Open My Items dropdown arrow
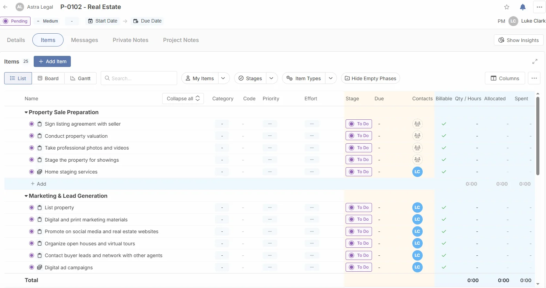This screenshot has height=288, width=546. click(x=223, y=78)
